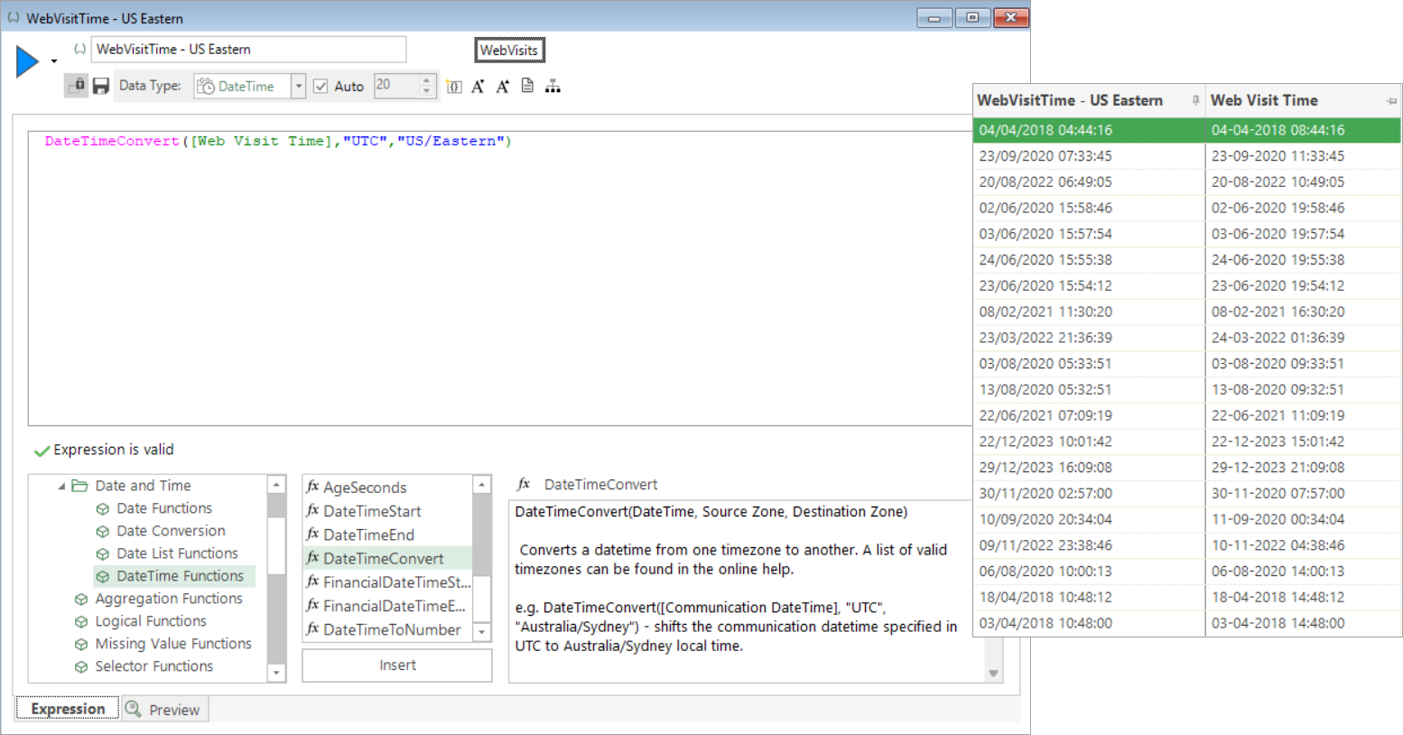Click the cube icon next to Date List Functions
1403x735 pixels.
(x=103, y=554)
